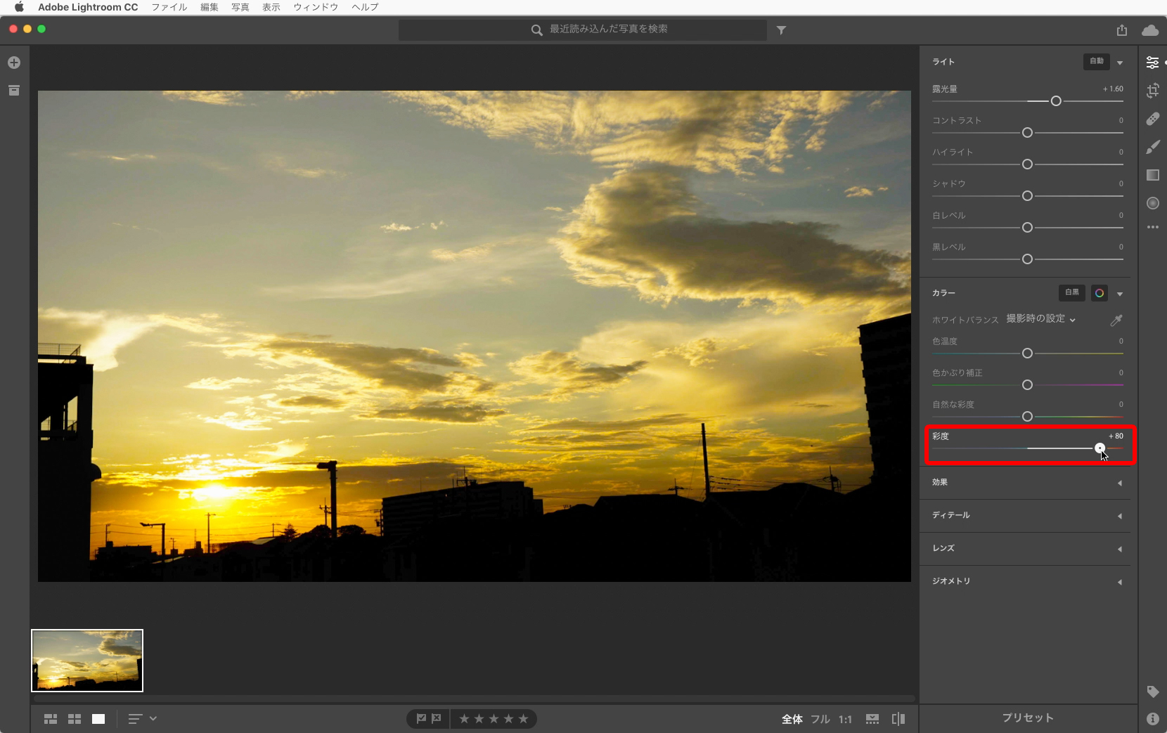1167x733 pixels.
Task: Select the Healing Brush tool
Action: (x=1153, y=119)
